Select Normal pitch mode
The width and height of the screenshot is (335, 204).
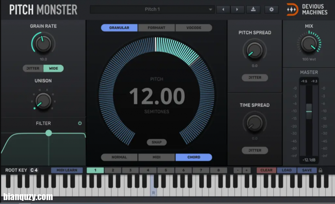coord(119,157)
